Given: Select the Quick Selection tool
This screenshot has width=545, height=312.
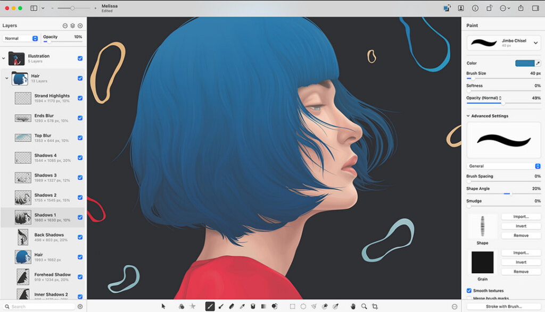Looking at the screenshot, I should point(325,306).
